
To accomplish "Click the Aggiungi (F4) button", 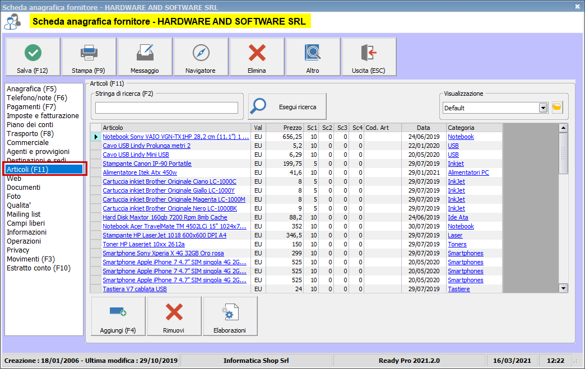I will [x=118, y=316].
